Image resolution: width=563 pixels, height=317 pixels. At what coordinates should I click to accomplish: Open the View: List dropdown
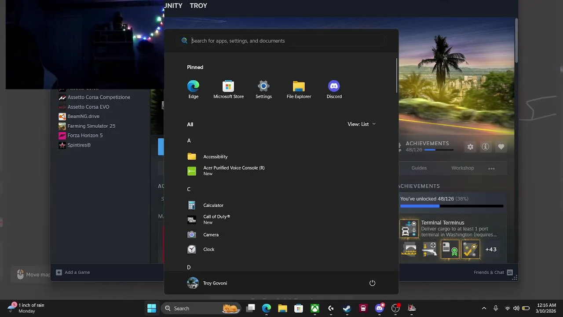point(362,124)
